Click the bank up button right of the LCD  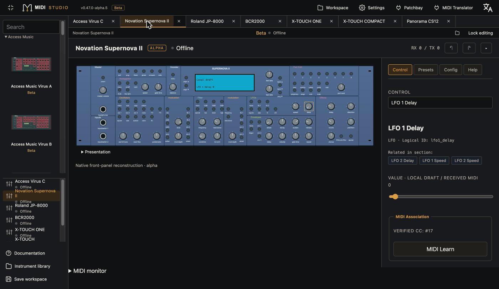click(280, 78)
